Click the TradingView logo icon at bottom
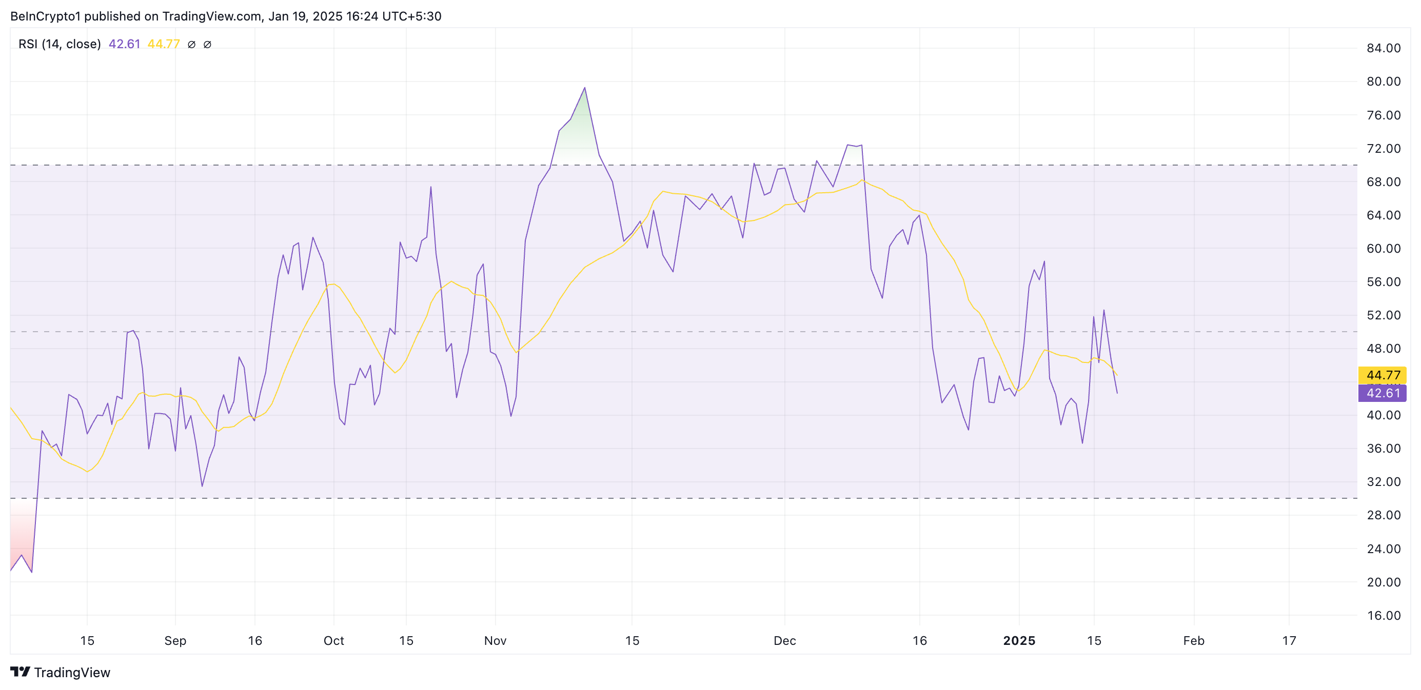This screenshot has width=1421, height=690. (x=20, y=671)
